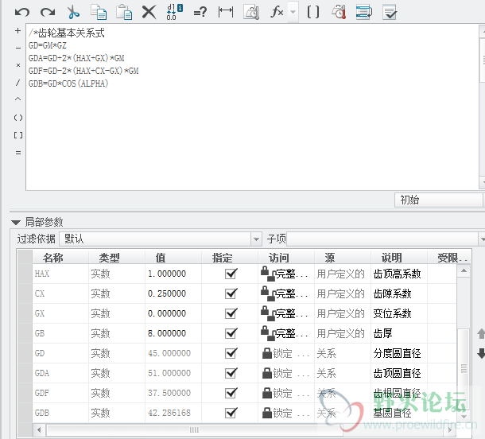Click the 访问 column header
The width and height of the screenshot is (485, 439).
pyautogui.click(x=286, y=258)
